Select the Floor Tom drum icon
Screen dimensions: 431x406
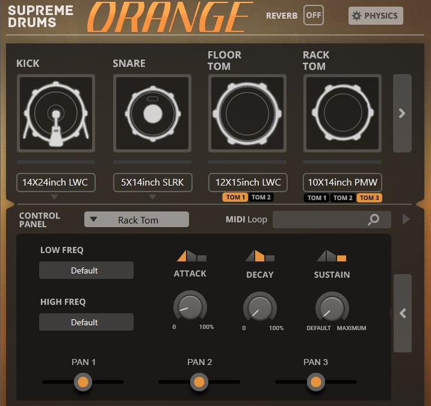(x=247, y=113)
